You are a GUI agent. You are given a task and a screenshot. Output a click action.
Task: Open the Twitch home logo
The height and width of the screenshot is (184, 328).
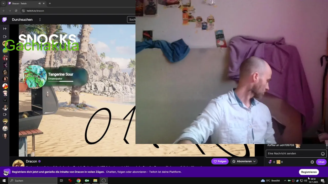[4, 20]
